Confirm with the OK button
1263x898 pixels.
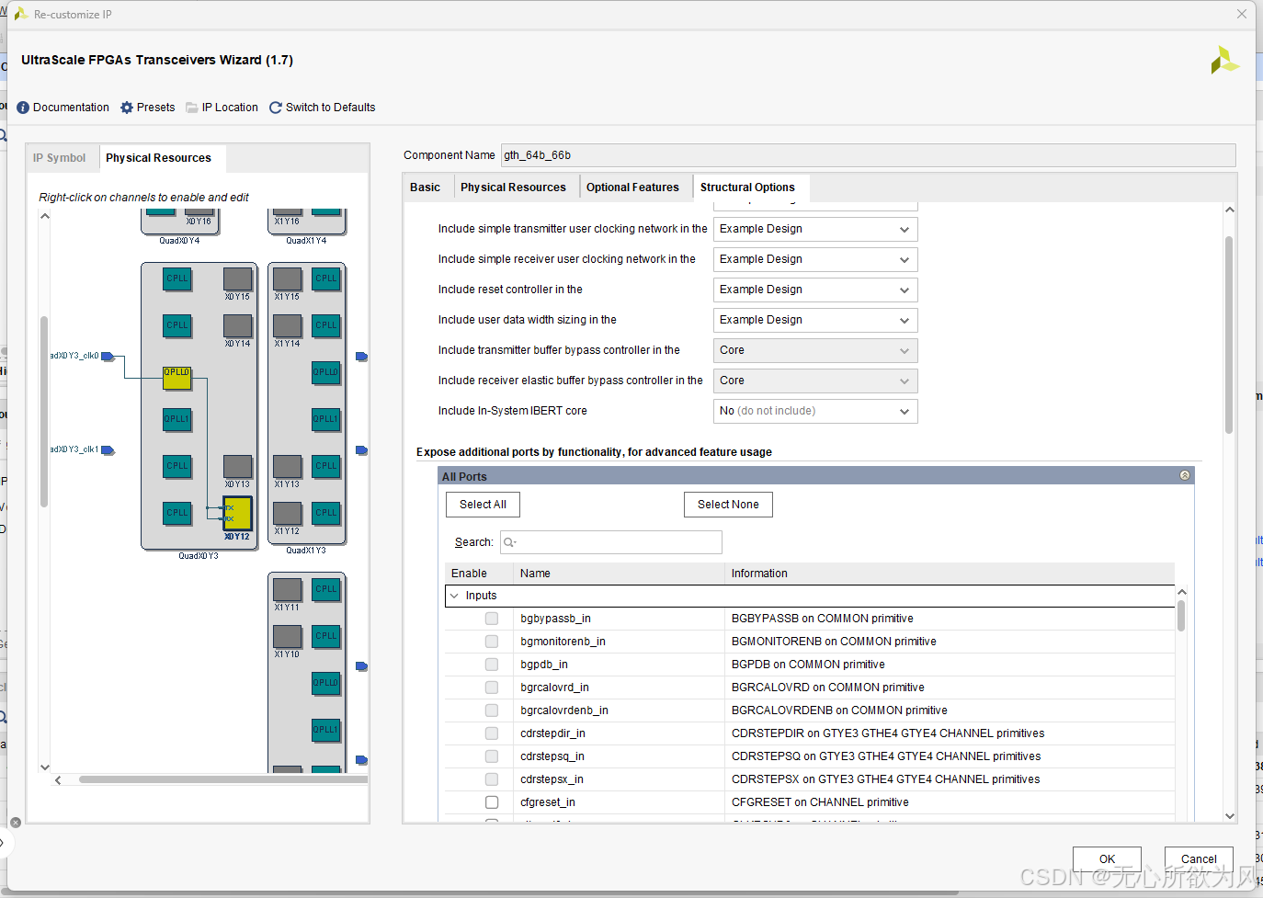click(1107, 859)
